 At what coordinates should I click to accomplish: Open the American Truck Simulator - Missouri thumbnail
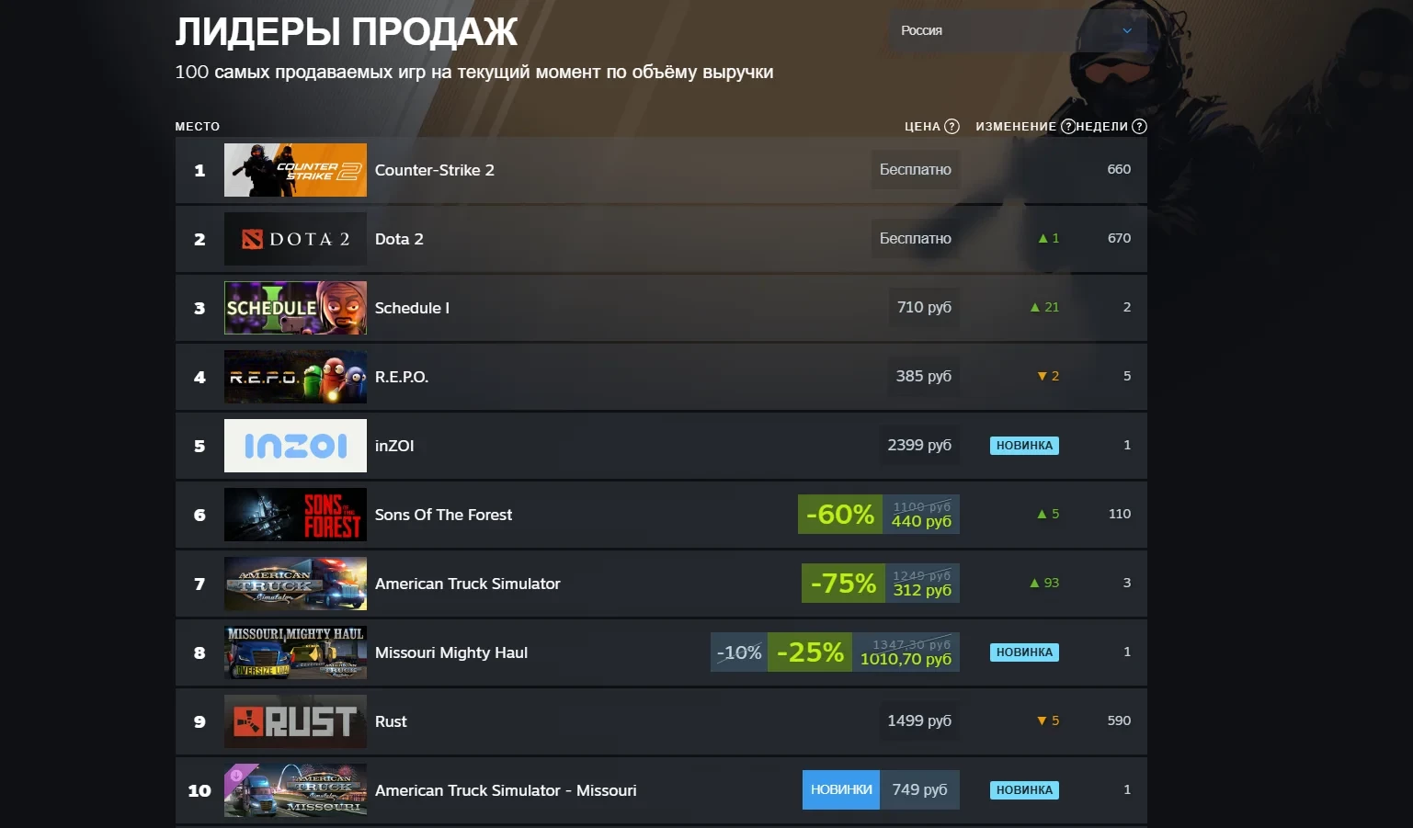[x=295, y=790]
